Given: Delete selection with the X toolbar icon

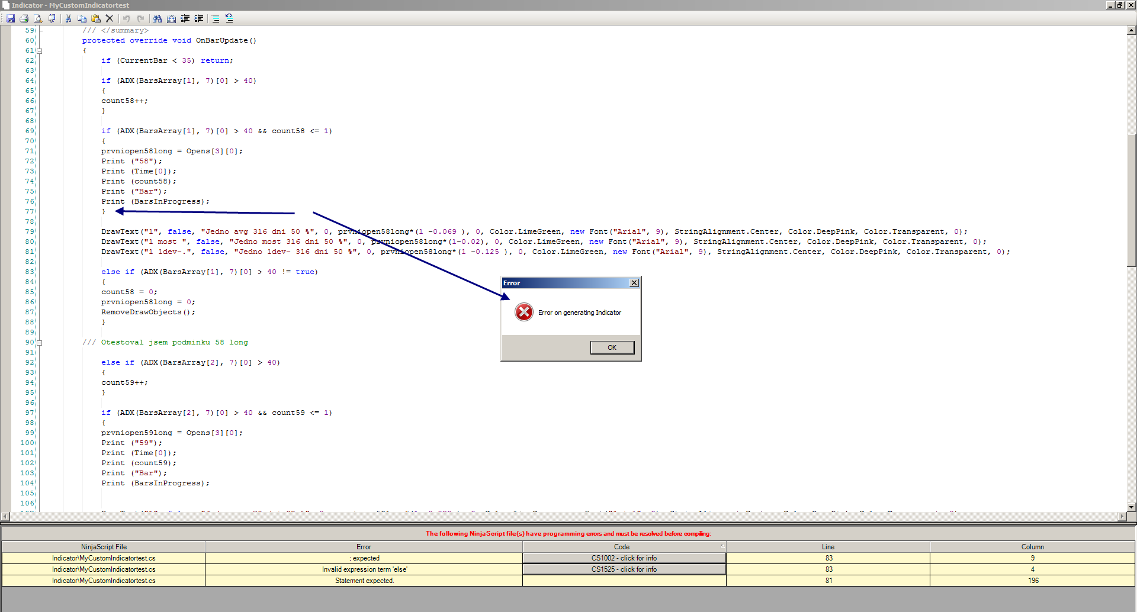Looking at the screenshot, I should [109, 18].
